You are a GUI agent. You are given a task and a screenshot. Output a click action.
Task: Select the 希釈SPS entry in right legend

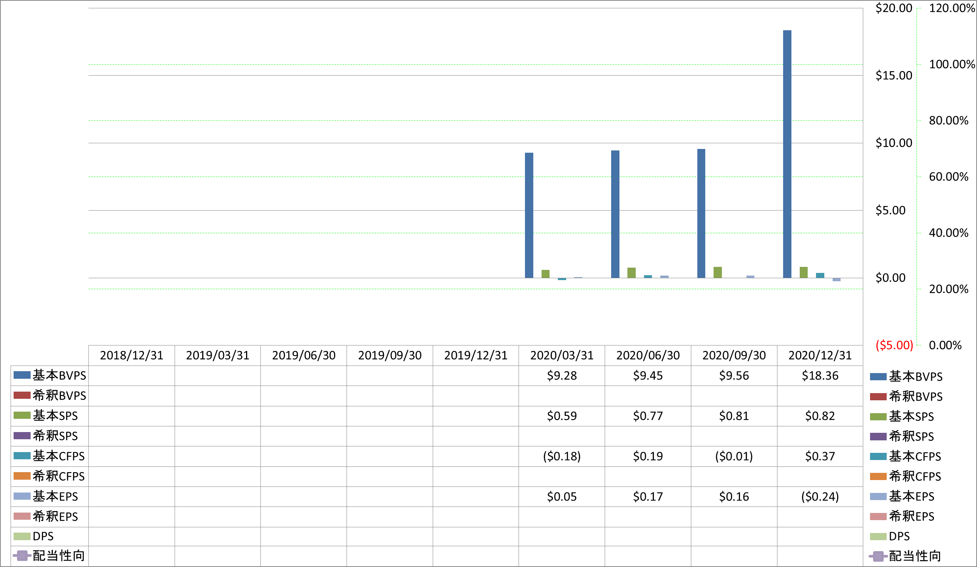click(902, 436)
